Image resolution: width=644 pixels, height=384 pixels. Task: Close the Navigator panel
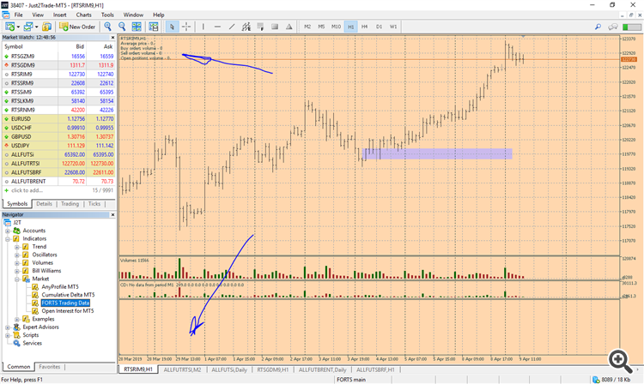[x=113, y=215]
